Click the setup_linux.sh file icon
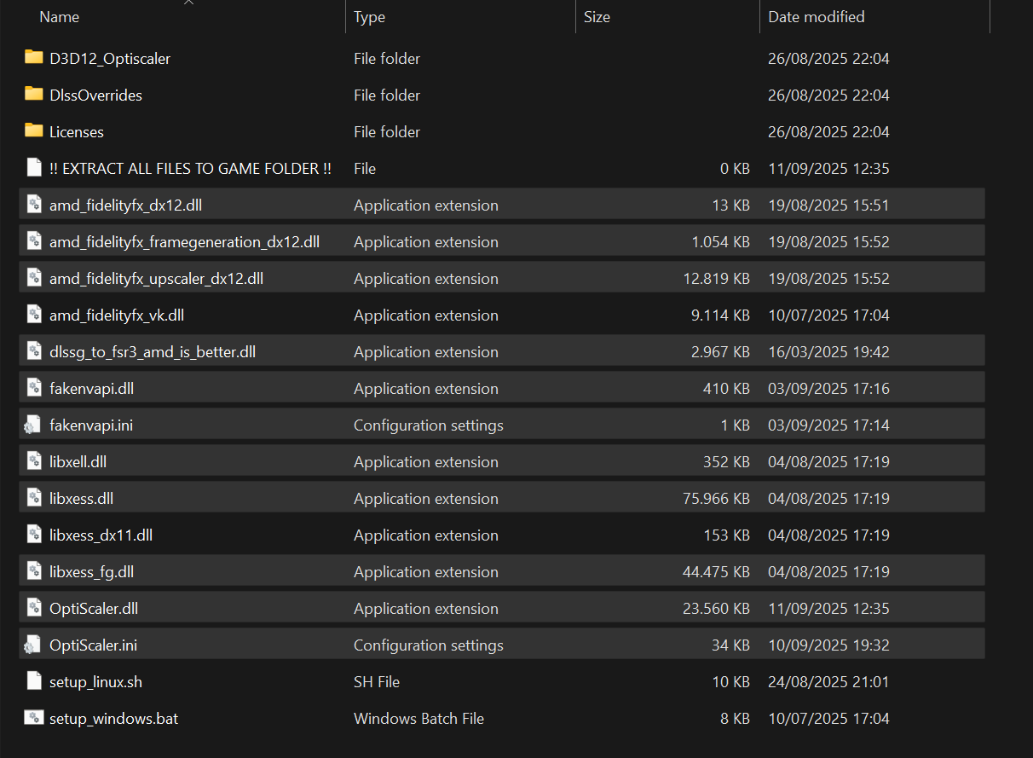This screenshot has width=1033, height=758. click(34, 681)
